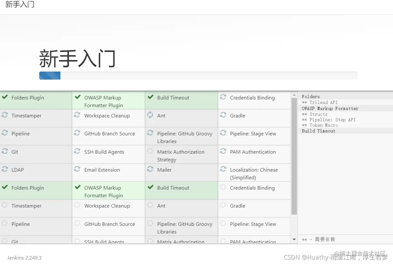Screen dimensions: 393x264
Task: Click the ** Structs log line
Action: tap(315, 114)
